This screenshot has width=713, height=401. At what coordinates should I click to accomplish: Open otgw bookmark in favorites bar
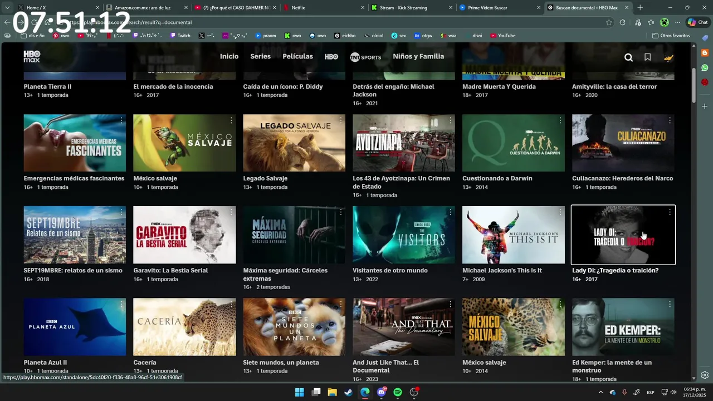click(423, 36)
